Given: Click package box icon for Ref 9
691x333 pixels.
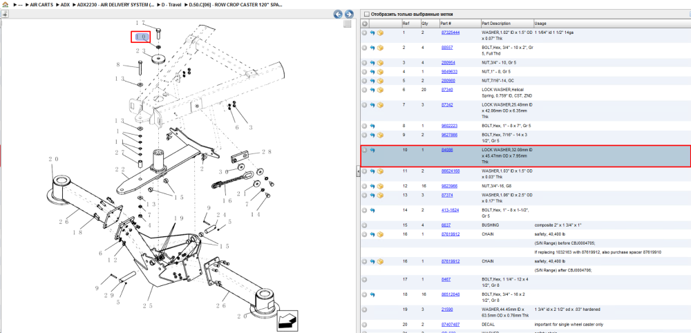Looking at the screenshot, I should pos(380,135).
